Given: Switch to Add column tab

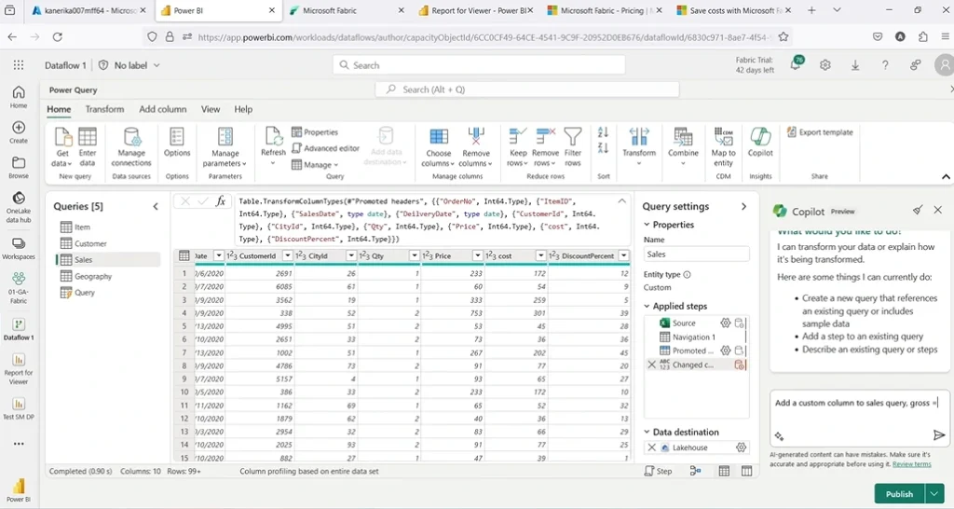Looking at the screenshot, I should pos(162,109).
